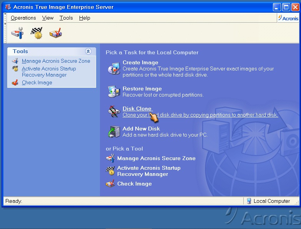Screen dimensions: 301x229
Task: Click the menu bar gripper handle
Action: 5,18
